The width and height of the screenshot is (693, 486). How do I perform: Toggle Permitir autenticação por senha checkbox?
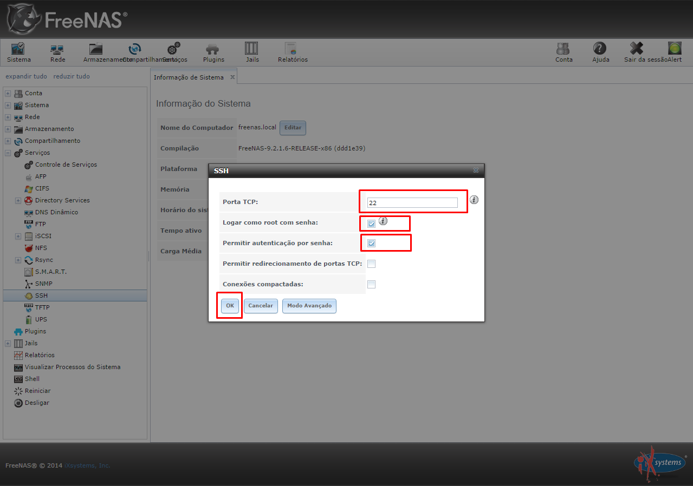tap(371, 244)
